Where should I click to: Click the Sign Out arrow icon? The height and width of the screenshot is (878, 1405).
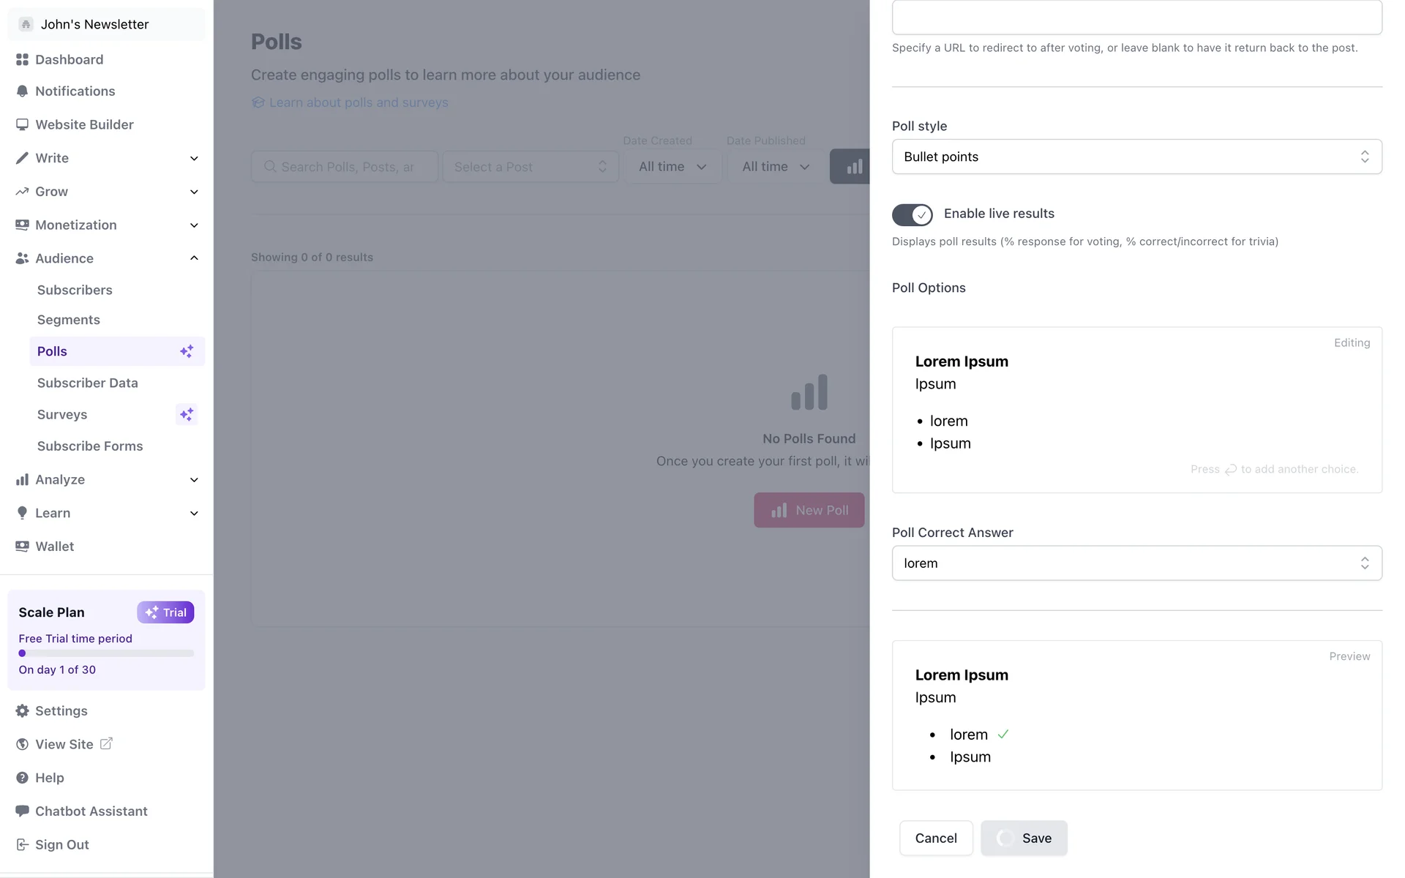coord(22,845)
